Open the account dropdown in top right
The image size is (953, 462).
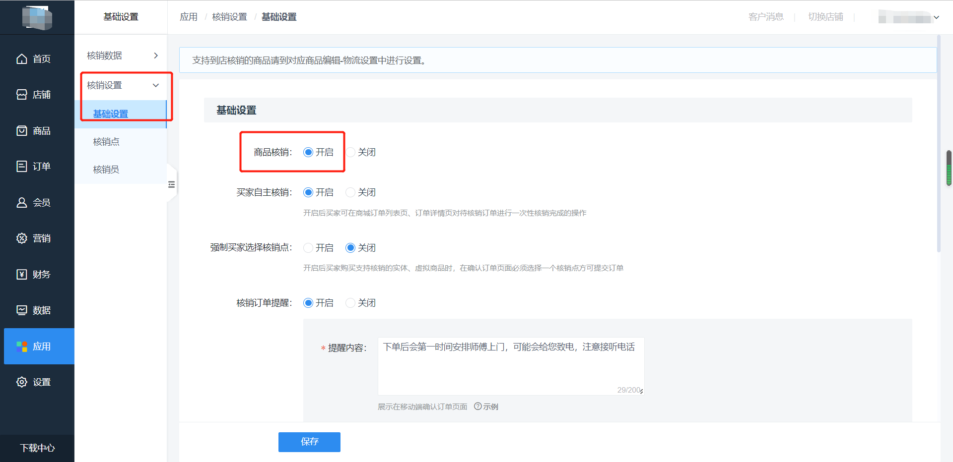[x=936, y=17]
